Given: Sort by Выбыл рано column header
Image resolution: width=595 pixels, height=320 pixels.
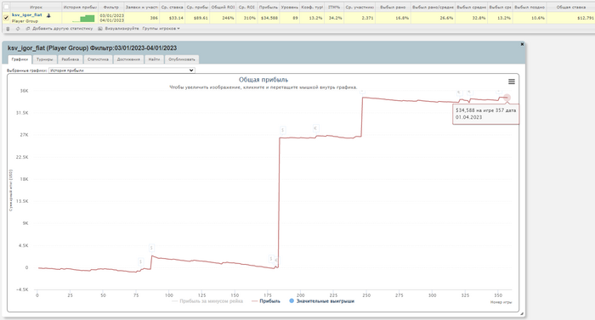Looking at the screenshot, I should tap(393, 7).
